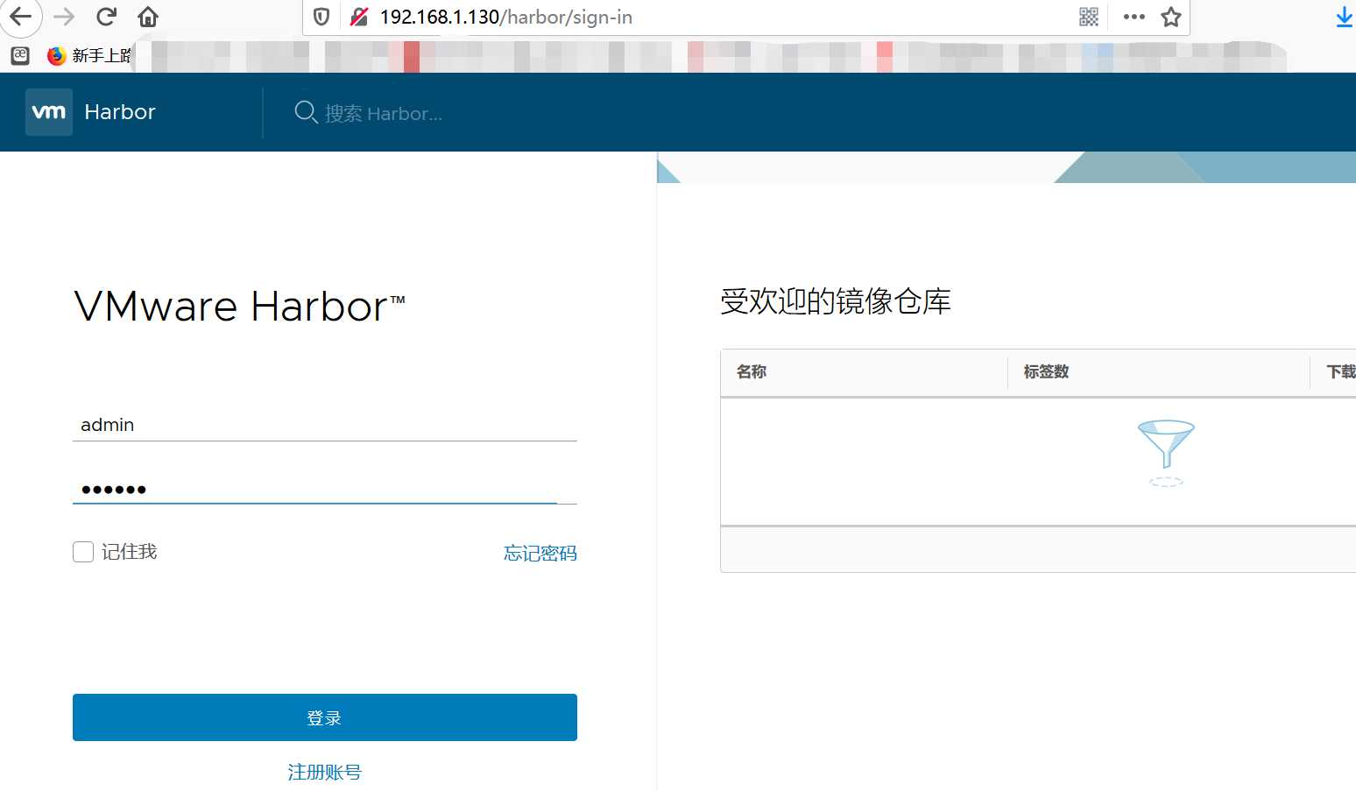
Task: Click the 忘记密码 forgot password link
Action: pyautogui.click(x=540, y=553)
